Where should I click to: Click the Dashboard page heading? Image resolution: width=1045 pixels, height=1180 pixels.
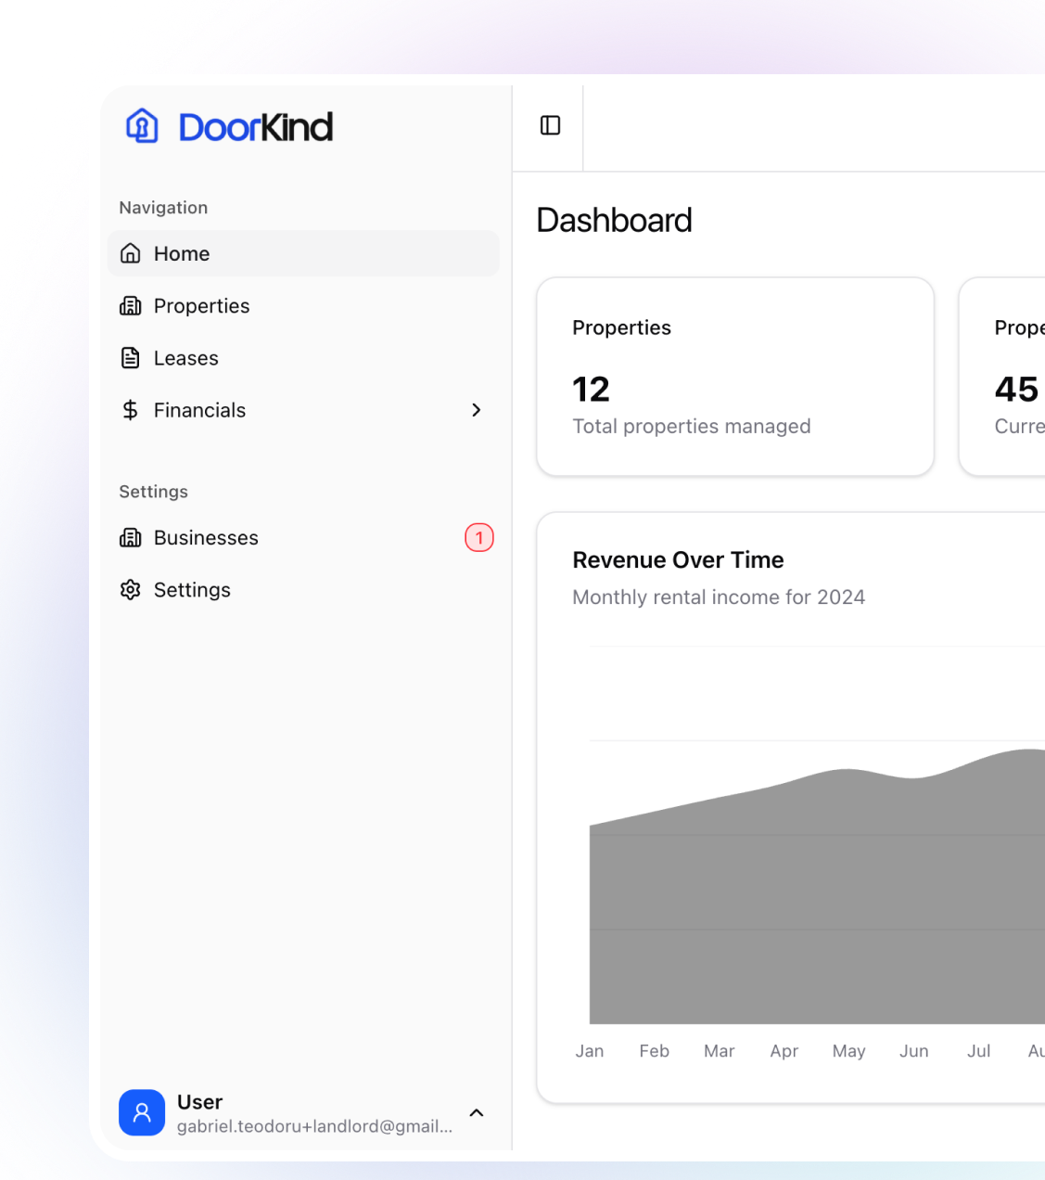614,220
